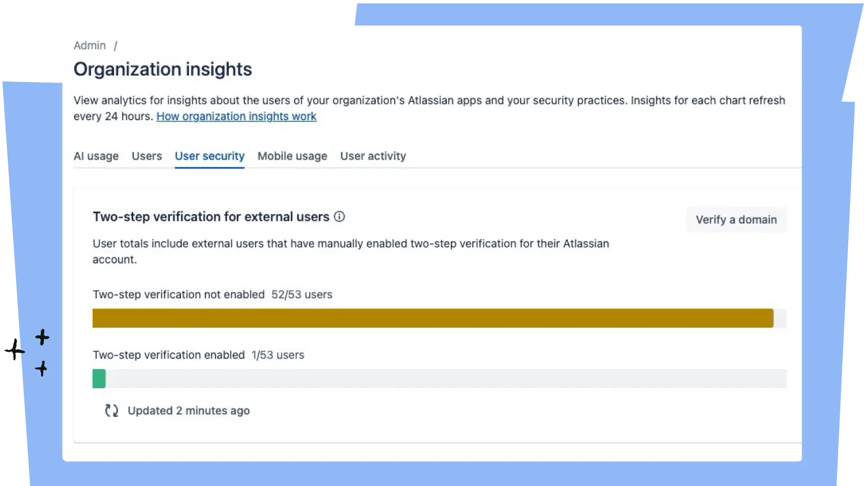Click the refresh icon next to Updated text
Viewport: 864px width, 486px height.
pyautogui.click(x=111, y=411)
